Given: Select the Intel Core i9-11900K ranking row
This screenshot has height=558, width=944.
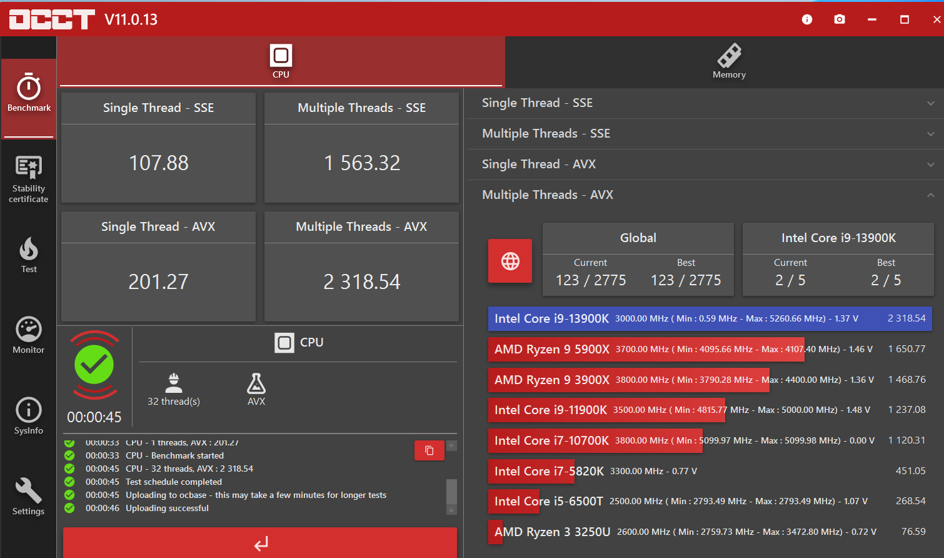Looking at the screenshot, I should [710, 410].
